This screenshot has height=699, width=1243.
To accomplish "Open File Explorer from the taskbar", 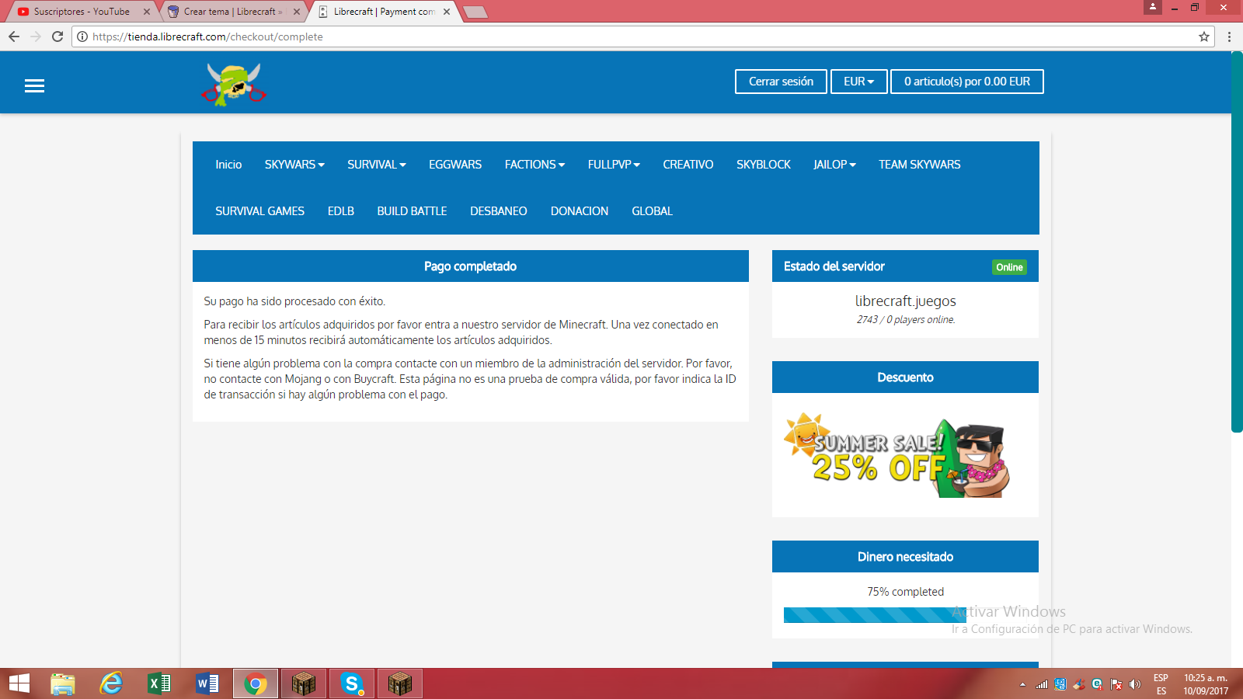I will pos(63,683).
